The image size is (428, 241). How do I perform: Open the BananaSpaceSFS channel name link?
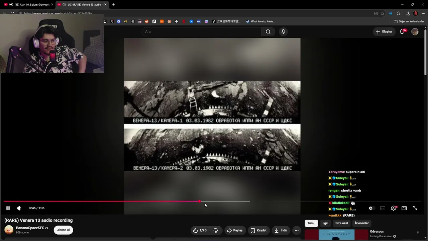click(x=30, y=228)
